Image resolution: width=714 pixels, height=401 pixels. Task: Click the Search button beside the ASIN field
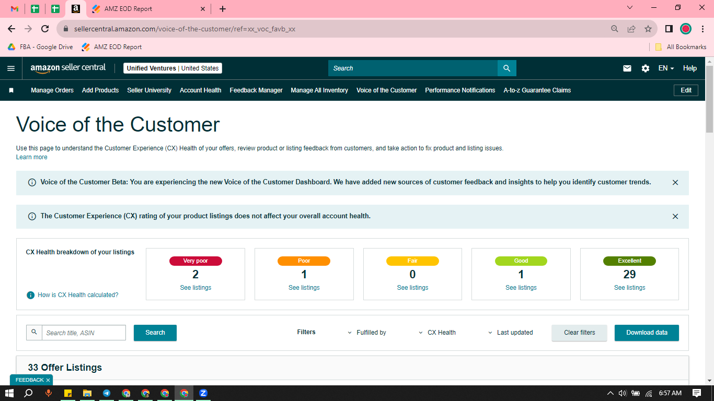(155, 333)
